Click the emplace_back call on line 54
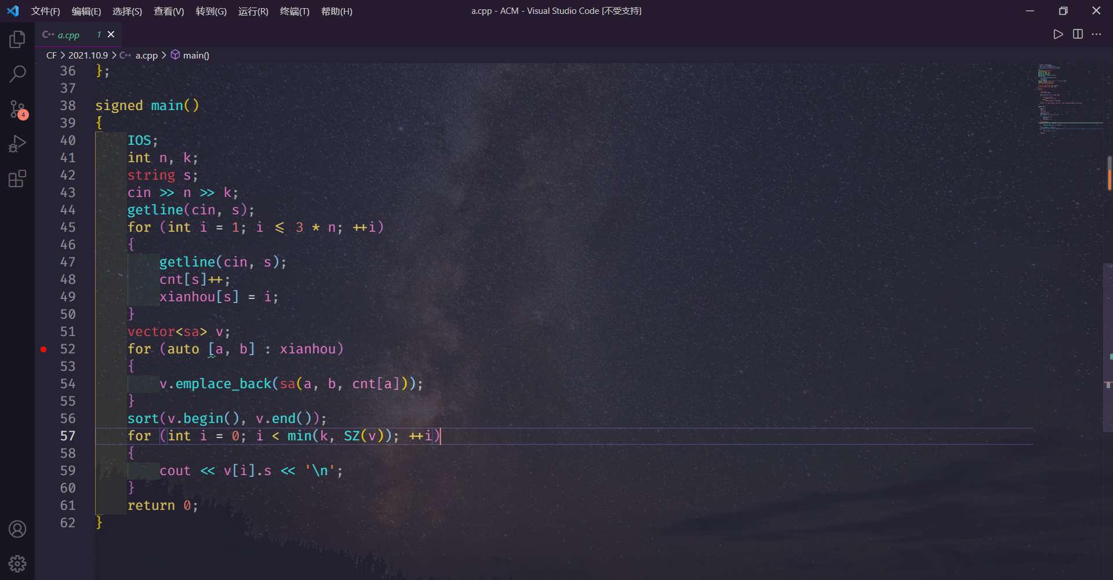The height and width of the screenshot is (580, 1113). [291, 384]
